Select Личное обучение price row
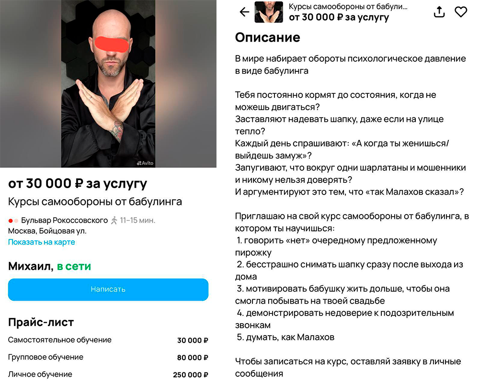This screenshot has width=479, height=383. tap(108, 374)
